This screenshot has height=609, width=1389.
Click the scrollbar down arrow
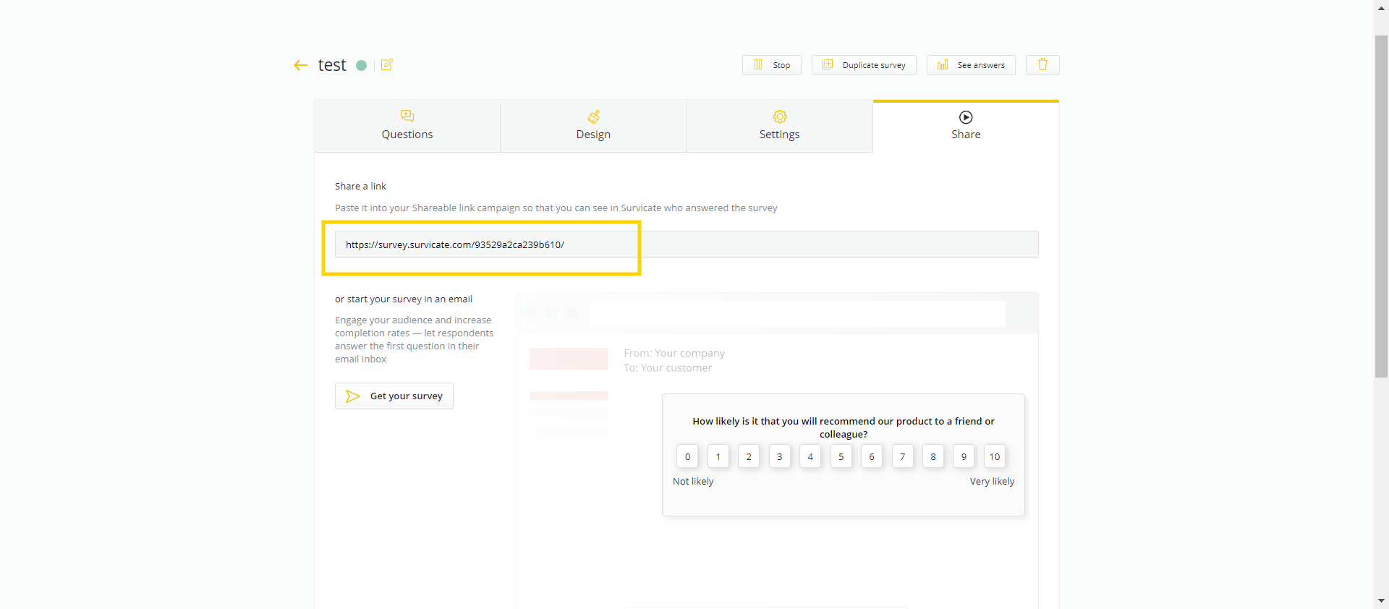pyautogui.click(x=1382, y=601)
